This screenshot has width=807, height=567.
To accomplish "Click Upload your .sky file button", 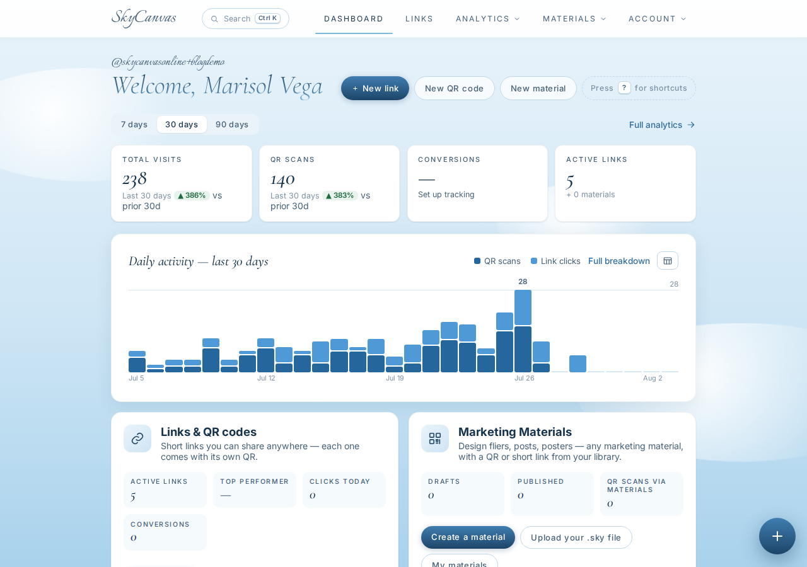I will (576, 537).
